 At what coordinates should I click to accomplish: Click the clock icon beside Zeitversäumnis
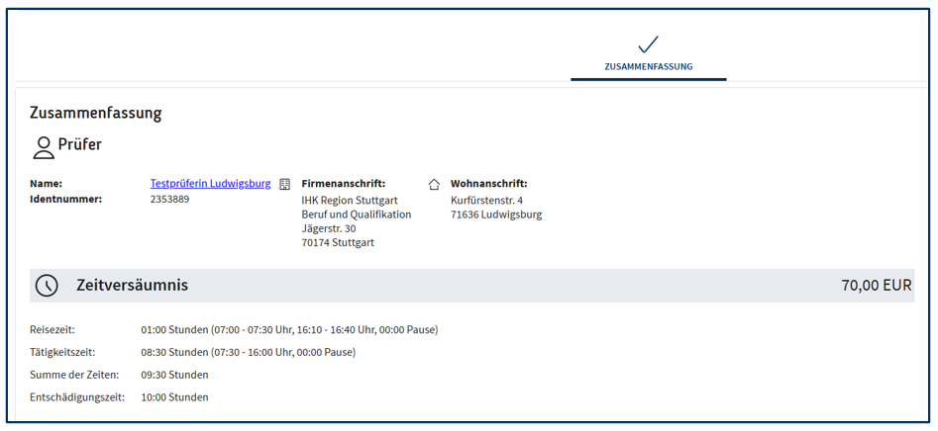click(47, 286)
